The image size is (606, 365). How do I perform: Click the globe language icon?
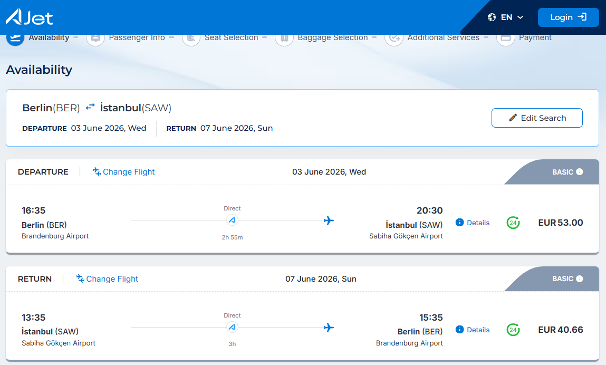point(492,17)
